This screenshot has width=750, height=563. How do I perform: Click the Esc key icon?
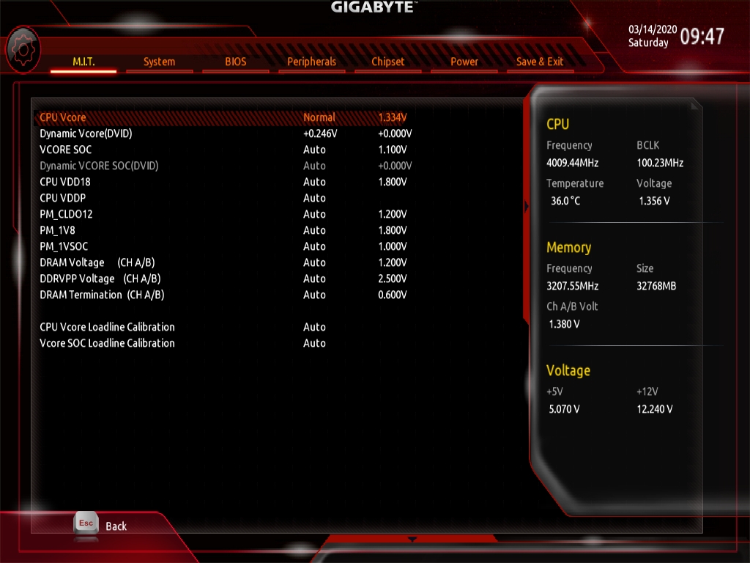pos(86,523)
